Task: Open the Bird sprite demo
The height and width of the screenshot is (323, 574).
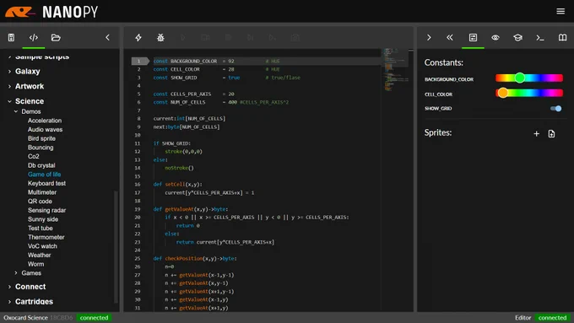Action: [x=41, y=138]
